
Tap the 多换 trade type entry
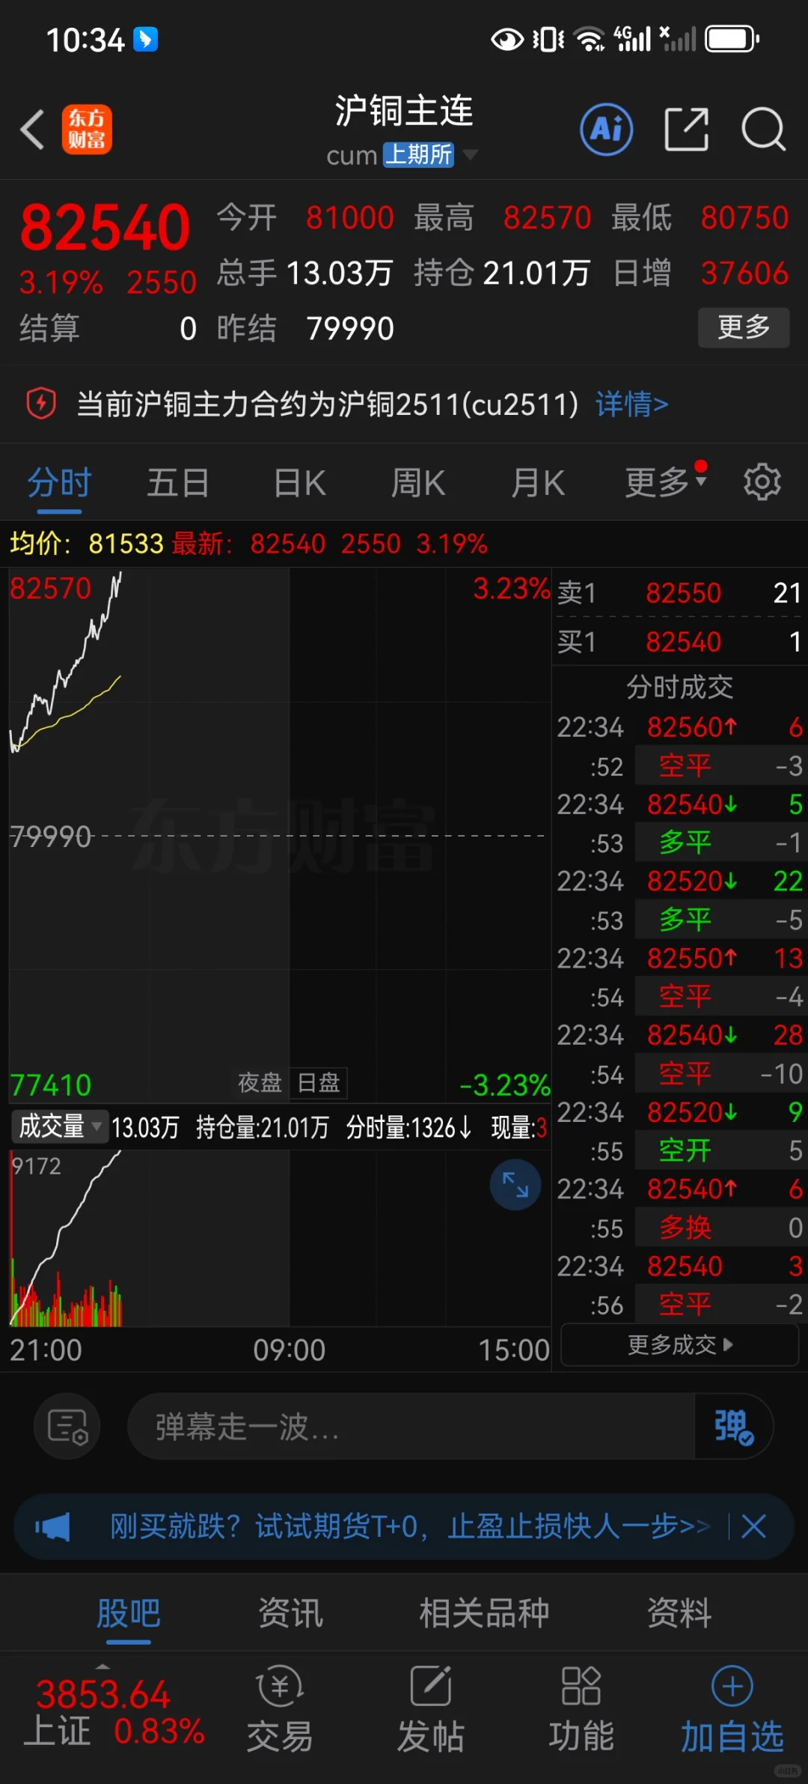(685, 1228)
